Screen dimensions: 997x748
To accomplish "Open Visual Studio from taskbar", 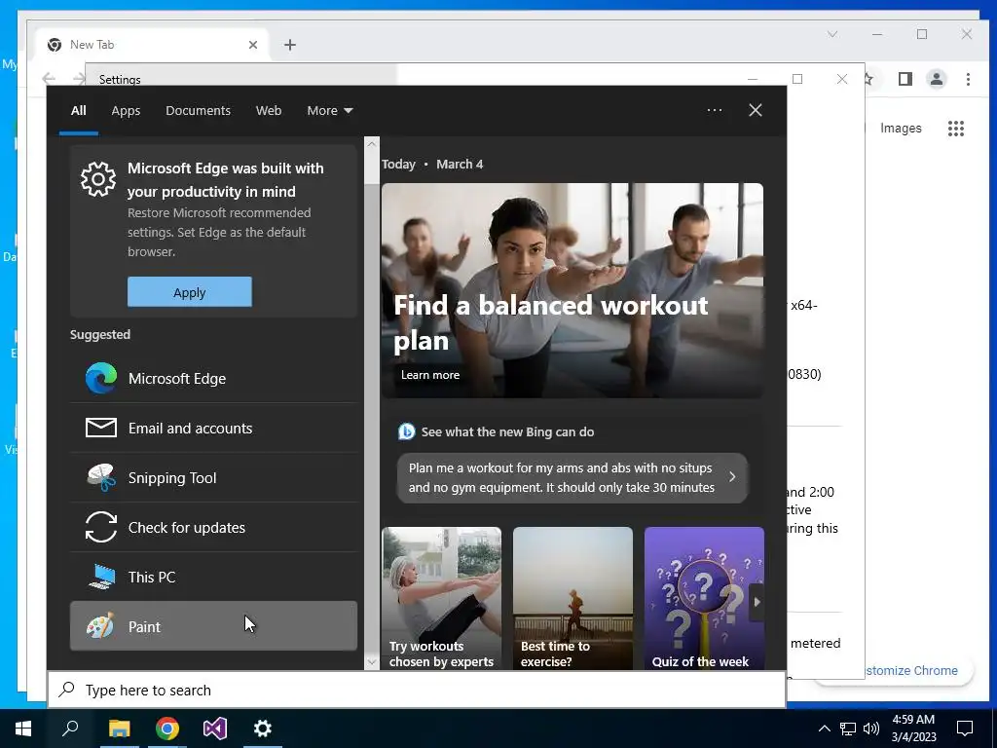I will click(215, 729).
